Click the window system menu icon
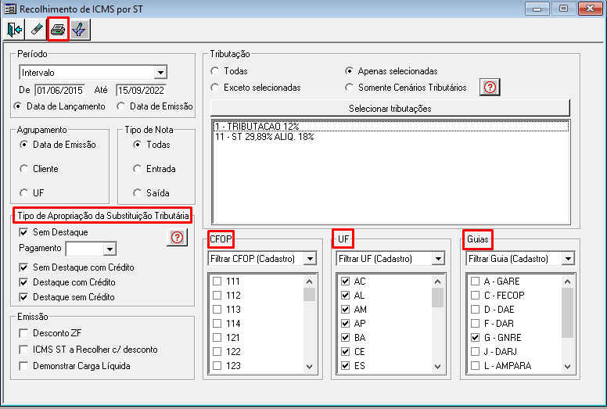The width and height of the screenshot is (607, 409). coord(10,9)
